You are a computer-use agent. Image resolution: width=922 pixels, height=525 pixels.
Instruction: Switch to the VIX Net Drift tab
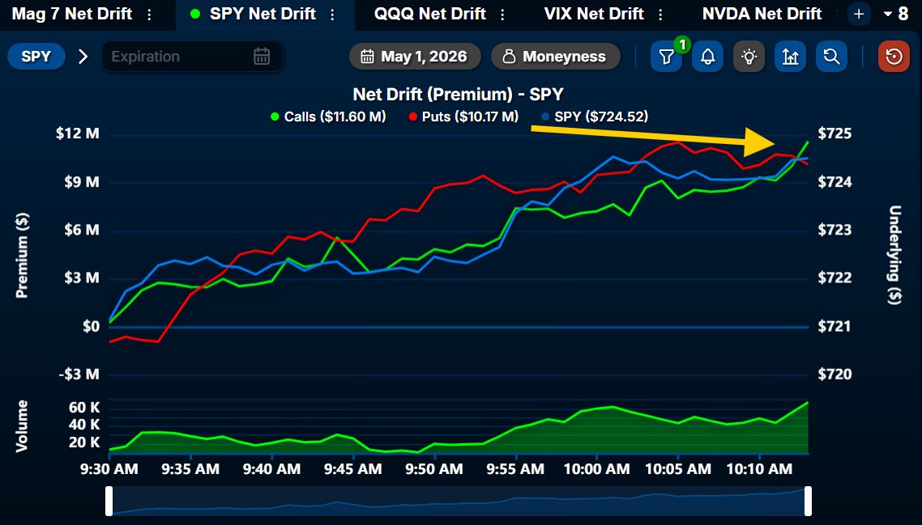click(x=594, y=14)
